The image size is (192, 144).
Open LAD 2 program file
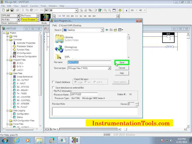[20, 70]
